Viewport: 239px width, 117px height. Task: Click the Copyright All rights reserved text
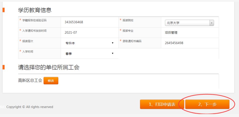pyautogui.click(x=30, y=107)
